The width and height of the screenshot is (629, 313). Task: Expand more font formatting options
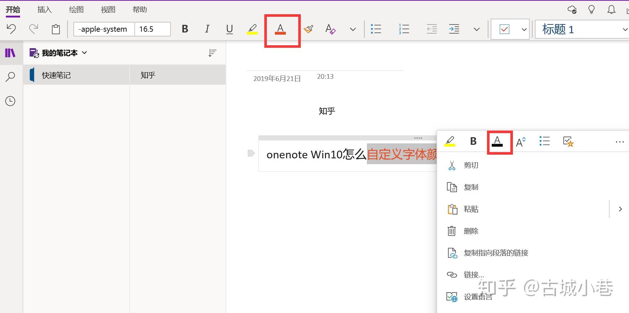point(353,29)
